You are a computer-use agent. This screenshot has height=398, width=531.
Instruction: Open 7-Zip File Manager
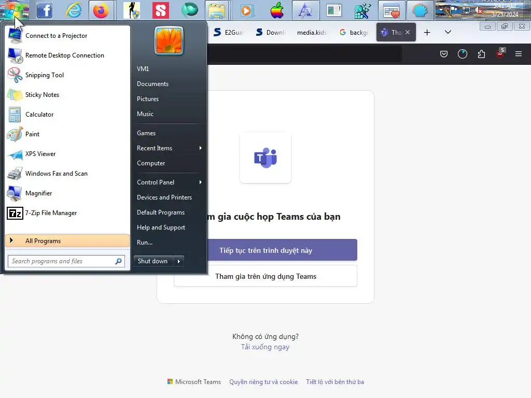(67, 213)
